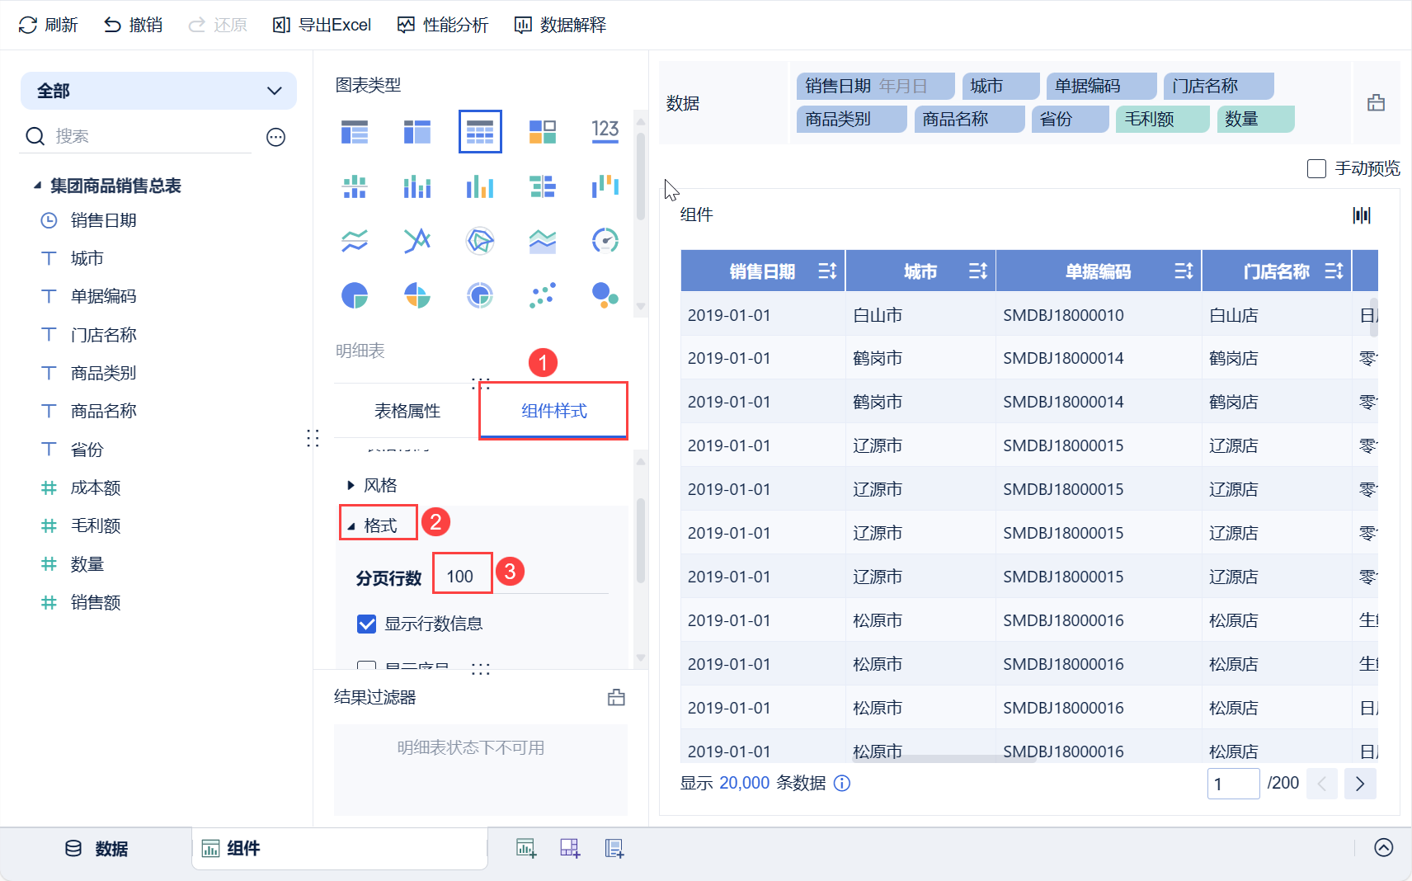The image size is (1412, 881).
Task: Click the 刷新 toolbar button
Action: (x=48, y=26)
